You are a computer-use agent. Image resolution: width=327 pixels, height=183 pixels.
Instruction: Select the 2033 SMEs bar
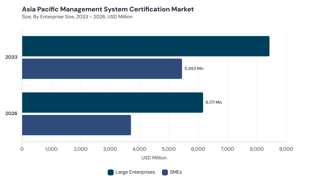pos(102,69)
